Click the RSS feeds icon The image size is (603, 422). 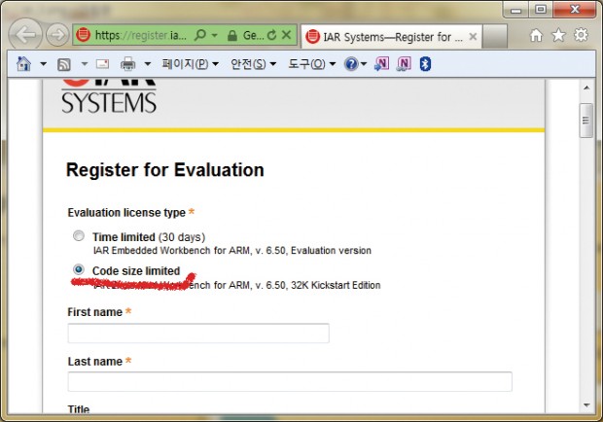coord(64,64)
